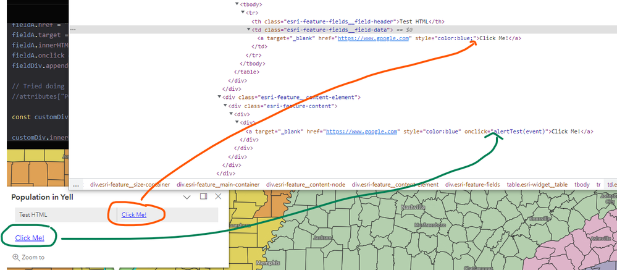
Task: Click the breadcrumb overflow ellipsis
Action: [77, 184]
